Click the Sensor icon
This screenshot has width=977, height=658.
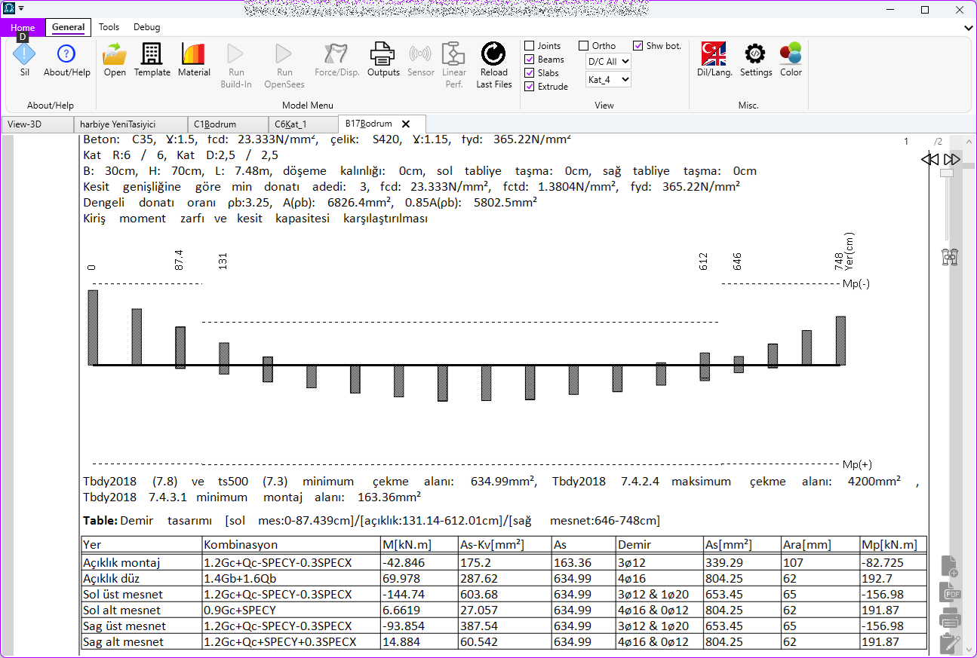(x=420, y=59)
